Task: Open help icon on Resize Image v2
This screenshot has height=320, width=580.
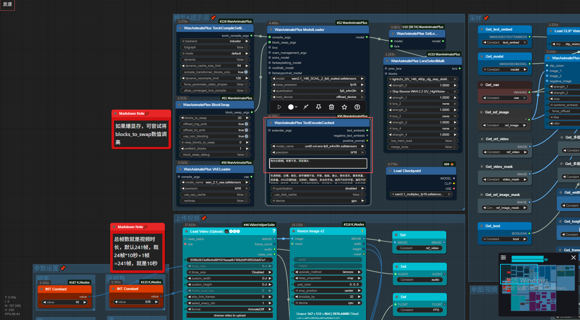Action: pos(362,231)
